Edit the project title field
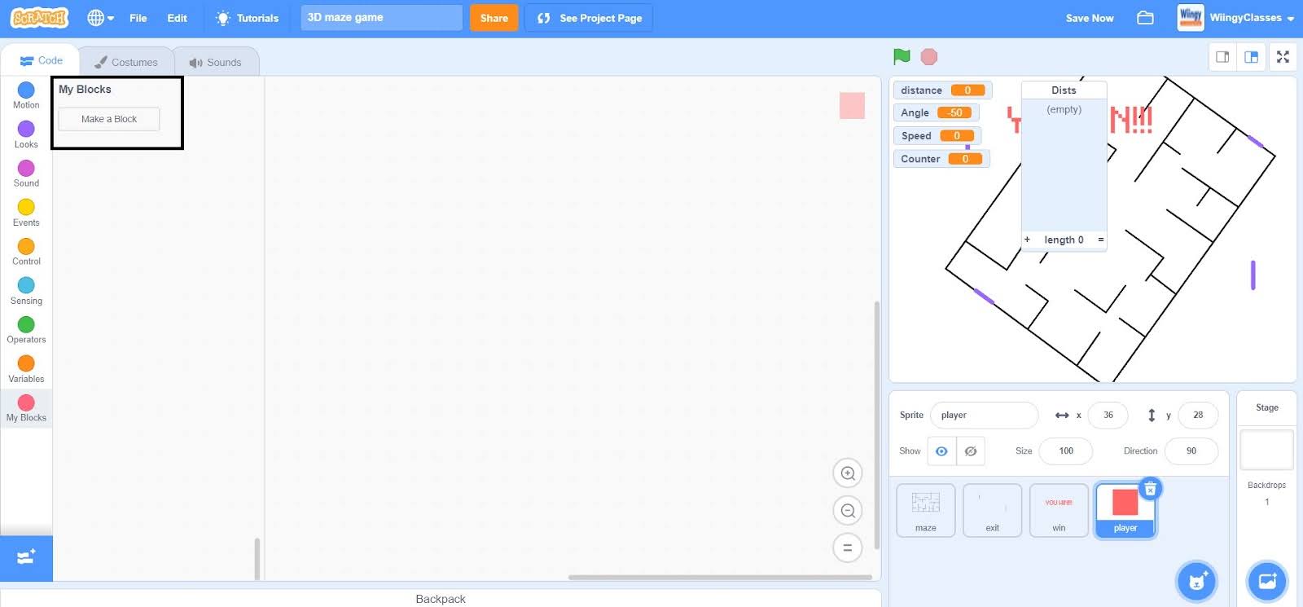1303x607 pixels. coord(381,17)
